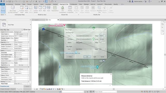The height and width of the screenshot is (93, 166).
Task: Click the view scale 1:100 control
Action: 36,89
